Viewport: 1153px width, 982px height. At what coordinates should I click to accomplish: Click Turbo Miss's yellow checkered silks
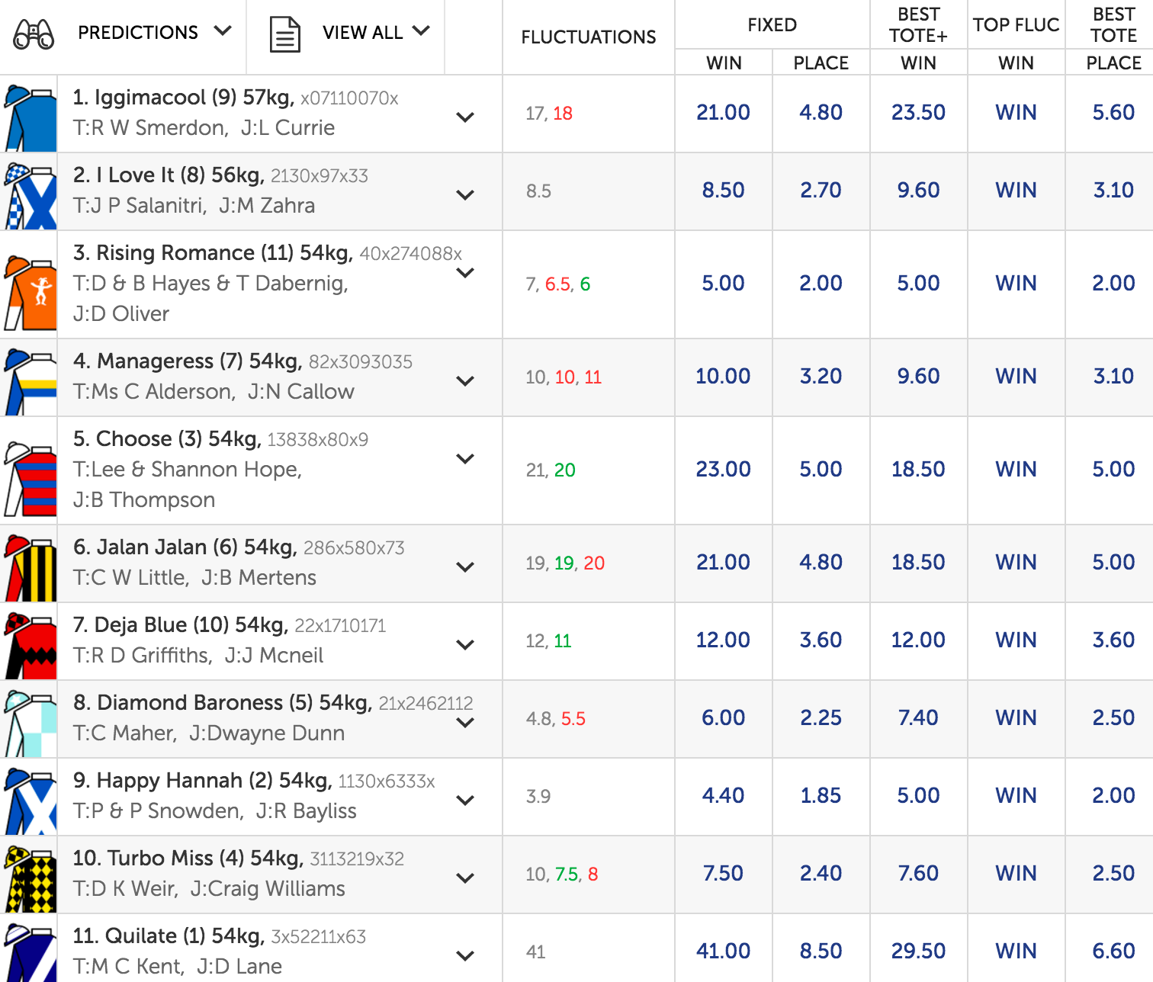coord(31,879)
